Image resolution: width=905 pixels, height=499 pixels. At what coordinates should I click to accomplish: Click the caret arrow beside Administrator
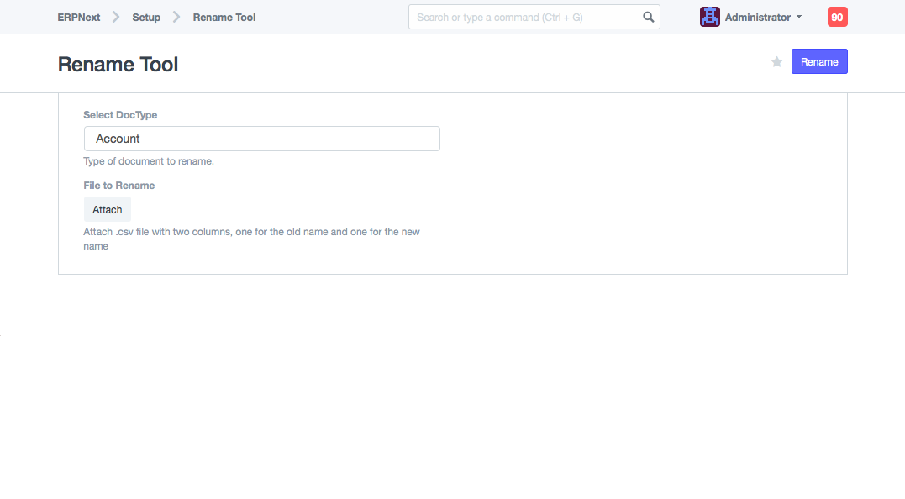coord(798,18)
